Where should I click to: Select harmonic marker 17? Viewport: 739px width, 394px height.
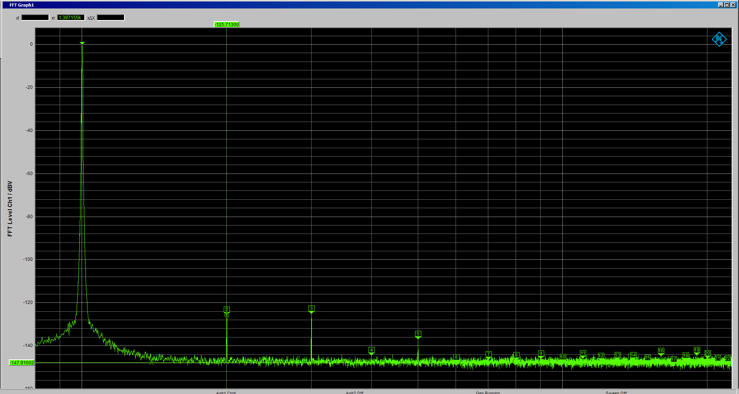(674, 359)
